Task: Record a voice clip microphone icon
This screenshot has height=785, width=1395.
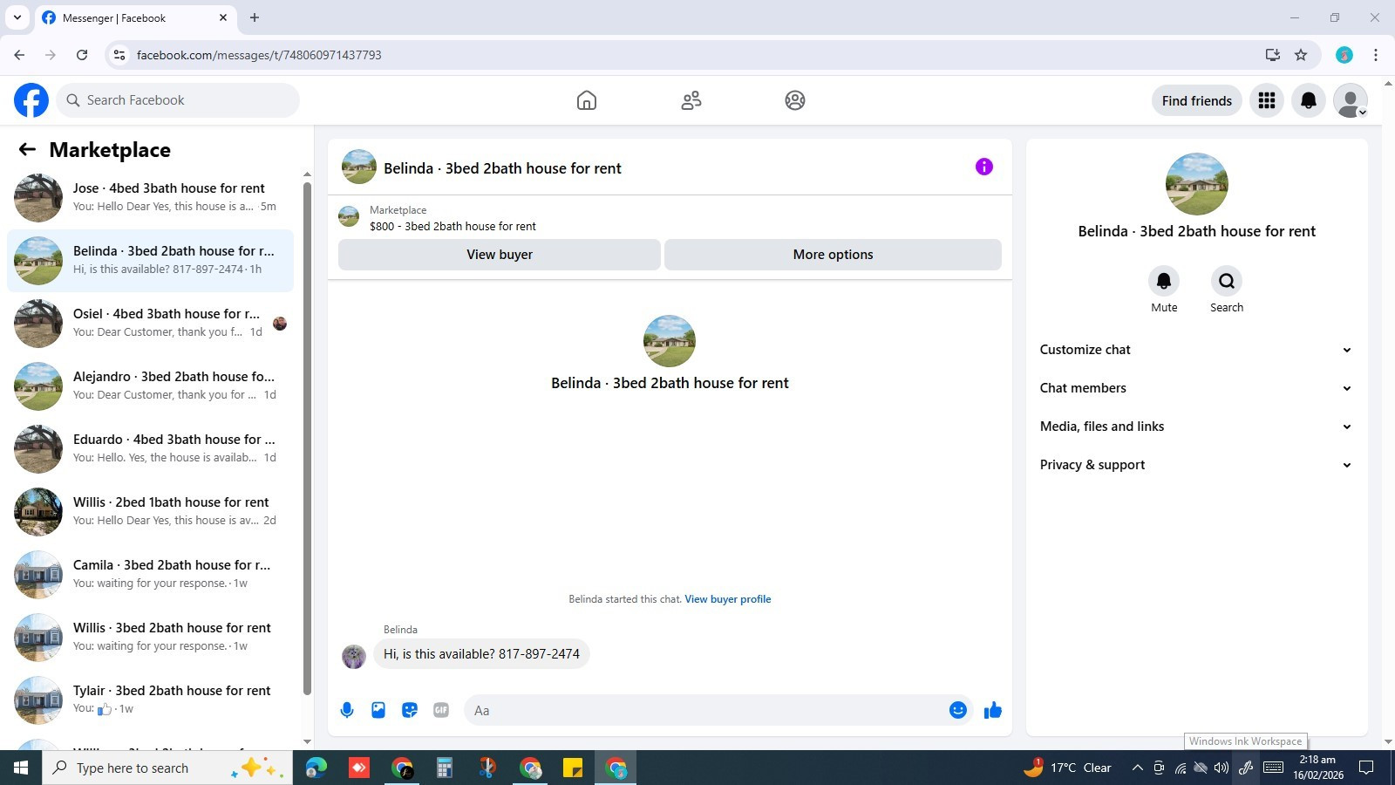Action: pos(347,710)
